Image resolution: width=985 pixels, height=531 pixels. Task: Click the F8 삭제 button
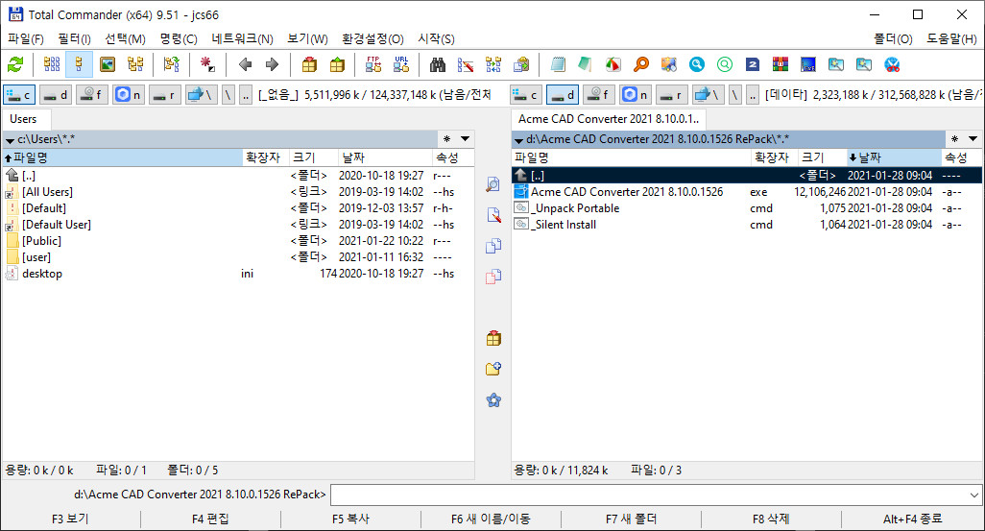[771, 519]
